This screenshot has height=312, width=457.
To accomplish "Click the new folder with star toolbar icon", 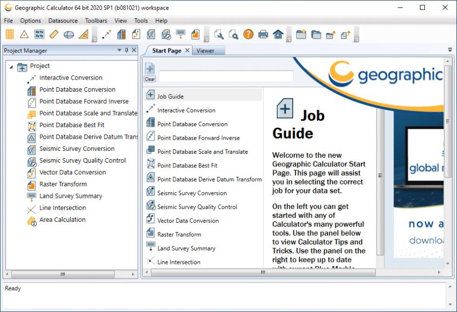I will pos(301,34).
